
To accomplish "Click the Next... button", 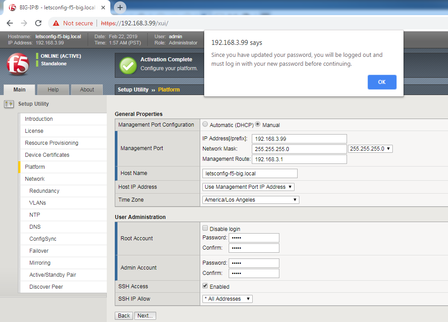I will 145,315.
